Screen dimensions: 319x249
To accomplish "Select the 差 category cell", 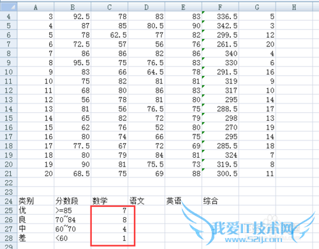I will click(36, 238).
